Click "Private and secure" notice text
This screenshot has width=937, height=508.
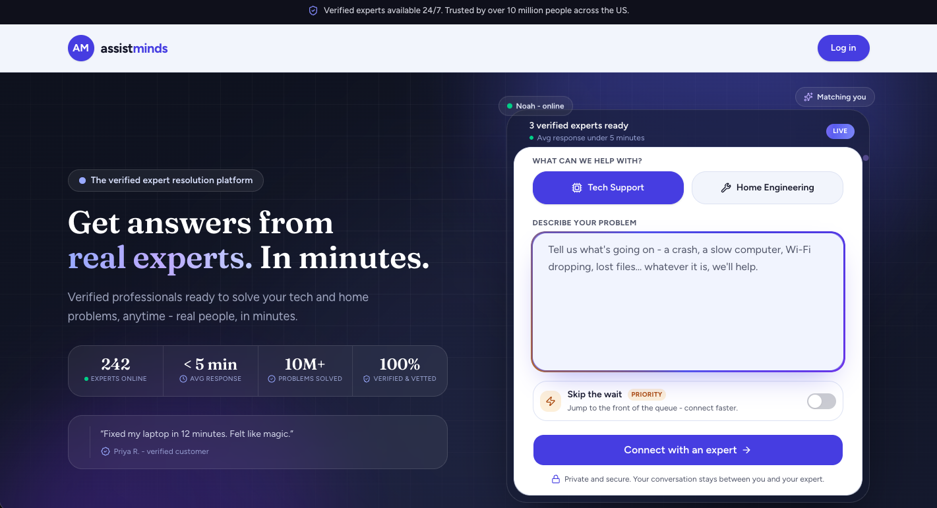694,480
